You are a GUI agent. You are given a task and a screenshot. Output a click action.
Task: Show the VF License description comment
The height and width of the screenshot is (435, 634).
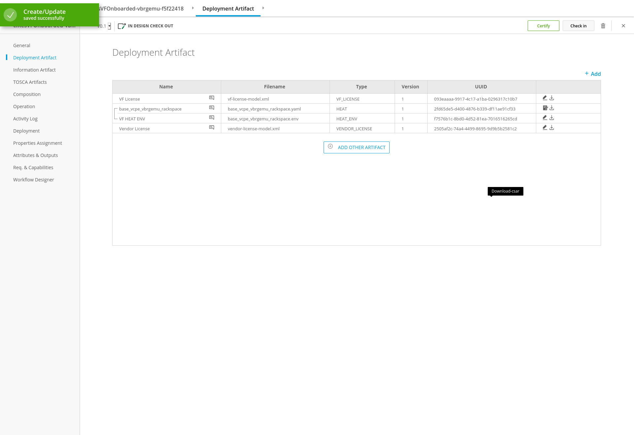pos(212,98)
